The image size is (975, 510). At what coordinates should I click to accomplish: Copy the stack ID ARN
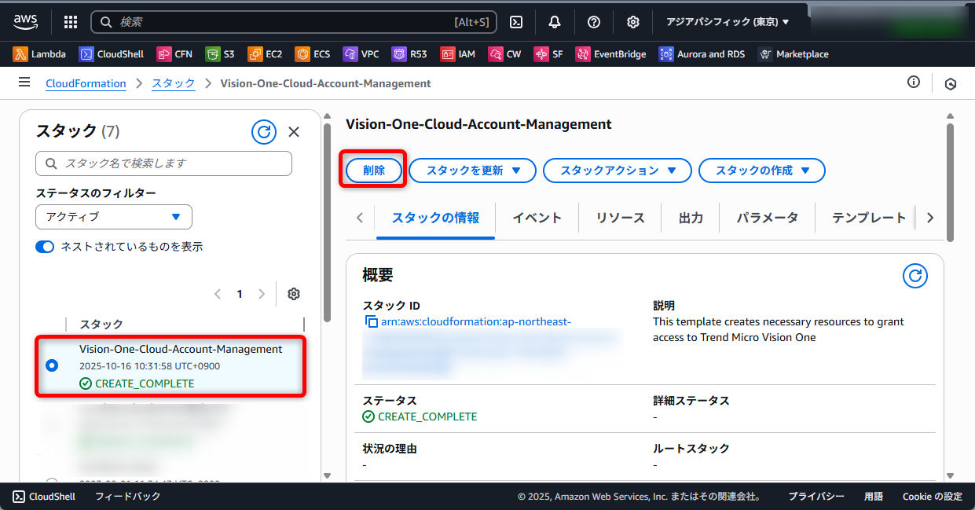point(372,321)
